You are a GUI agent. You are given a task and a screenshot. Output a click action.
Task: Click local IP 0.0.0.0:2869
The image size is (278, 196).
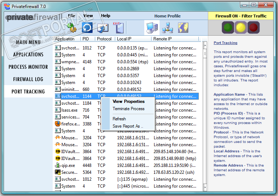(128, 68)
